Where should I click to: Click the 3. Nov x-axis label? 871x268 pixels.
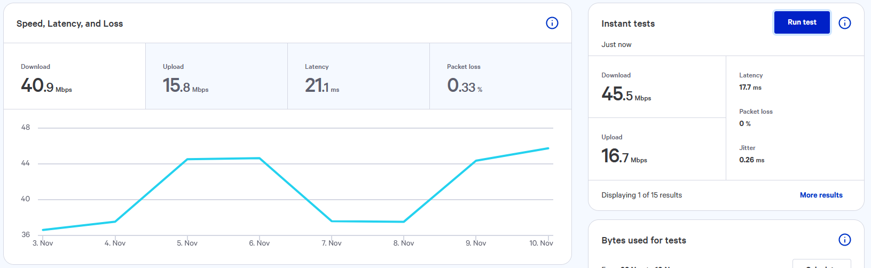point(43,243)
